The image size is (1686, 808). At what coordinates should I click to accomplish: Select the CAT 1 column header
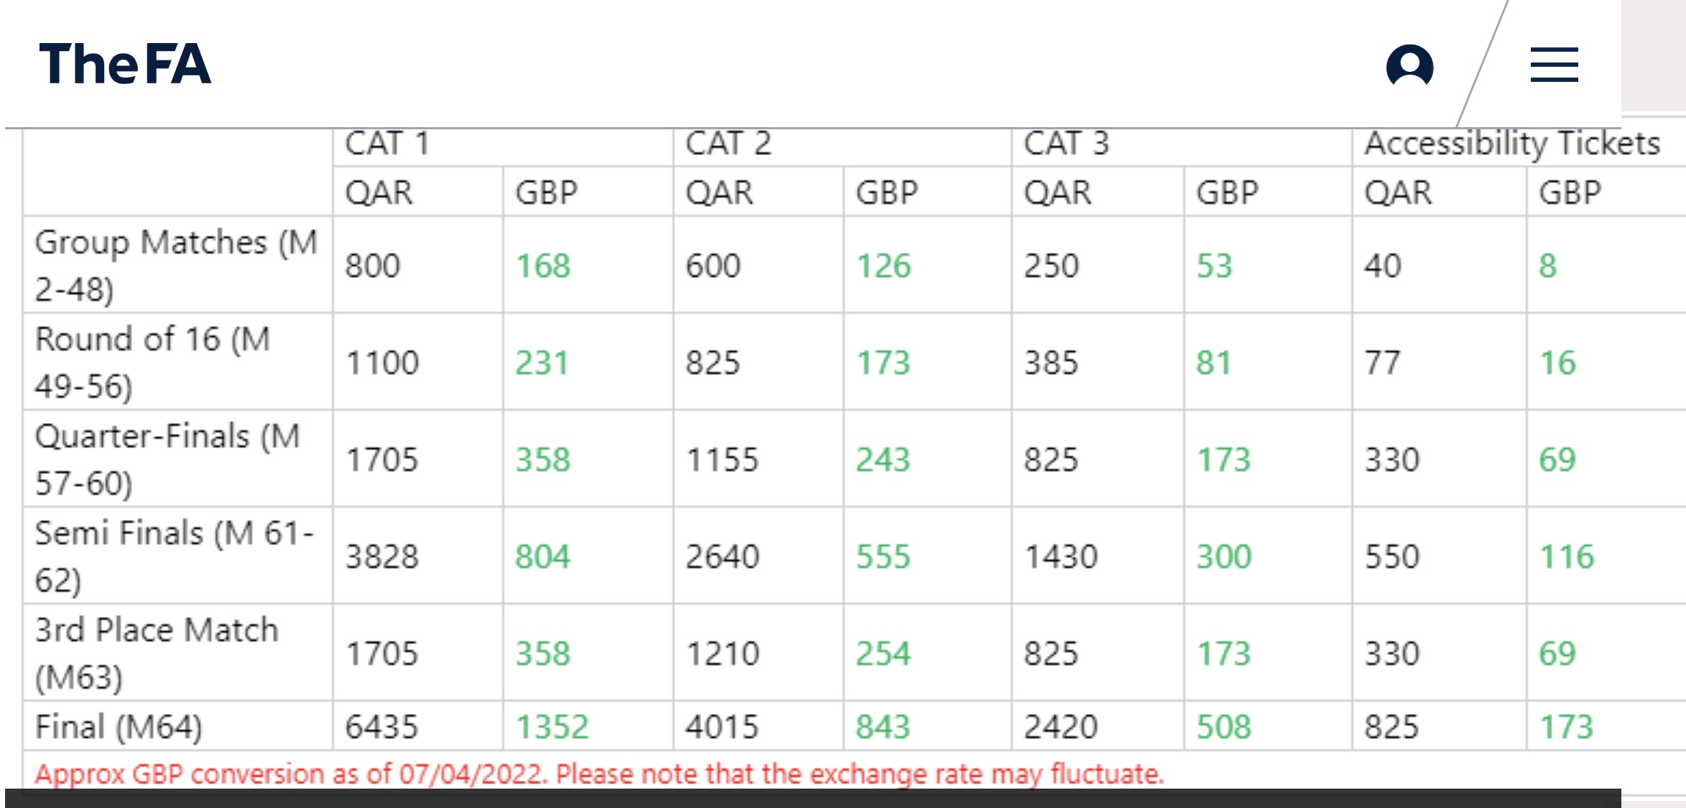(x=387, y=143)
